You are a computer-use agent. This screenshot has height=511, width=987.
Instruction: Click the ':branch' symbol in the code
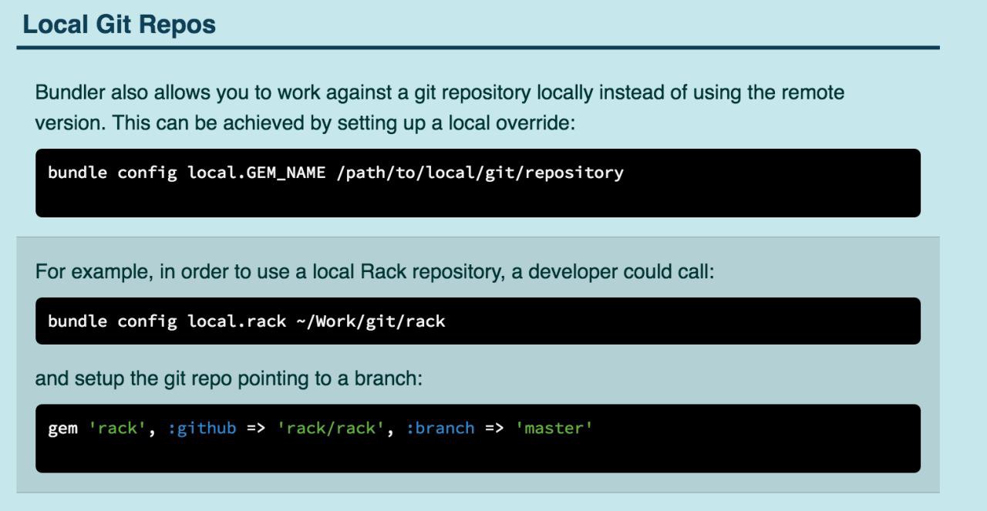click(x=440, y=428)
